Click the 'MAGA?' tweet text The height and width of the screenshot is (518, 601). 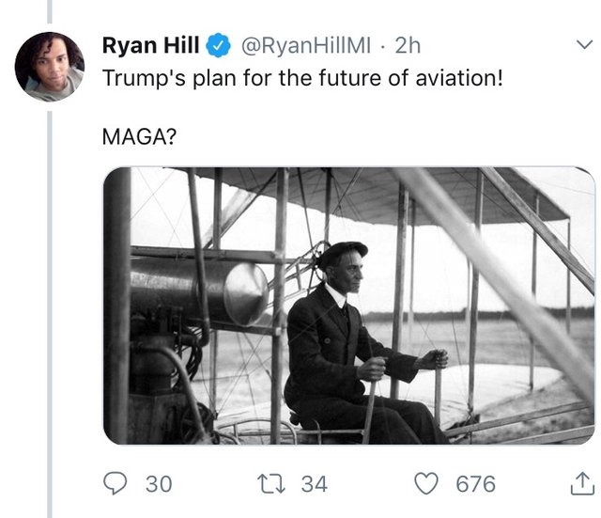[138, 138]
